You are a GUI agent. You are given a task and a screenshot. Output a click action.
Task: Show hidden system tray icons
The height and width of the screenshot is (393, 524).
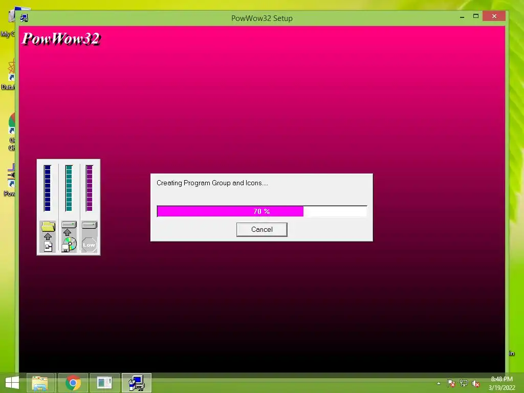(439, 383)
